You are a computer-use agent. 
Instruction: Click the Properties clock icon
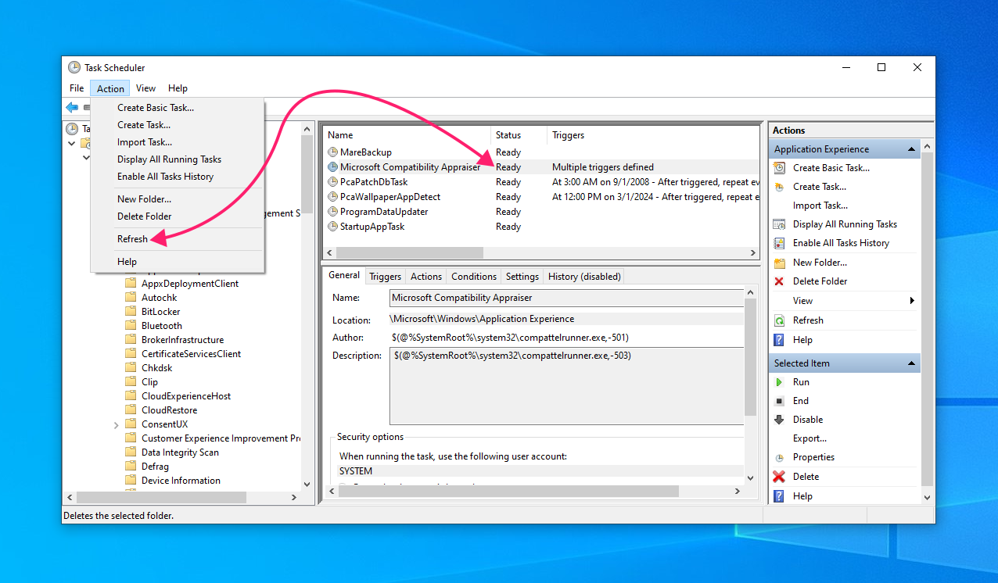779,457
